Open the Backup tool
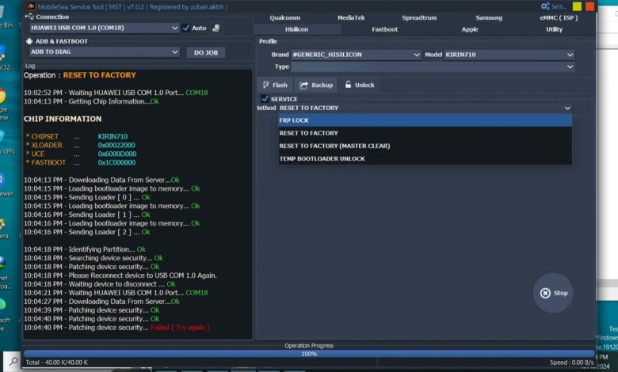The width and height of the screenshot is (618, 372). point(315,85)
